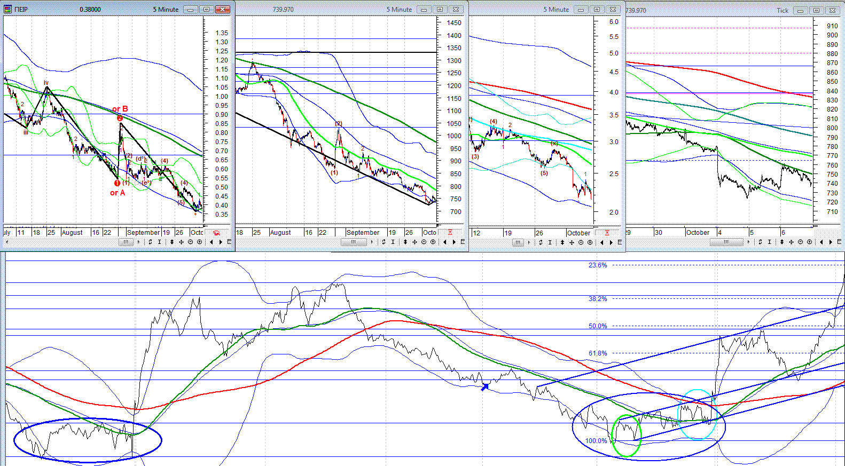Step the Tick chart back with the left arrow
This screenshot has width=845, height=466.
tap(821, 242)
